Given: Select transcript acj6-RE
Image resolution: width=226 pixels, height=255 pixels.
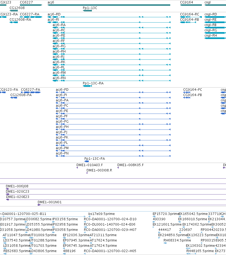Looking at the screenshot, I should 59,36.
